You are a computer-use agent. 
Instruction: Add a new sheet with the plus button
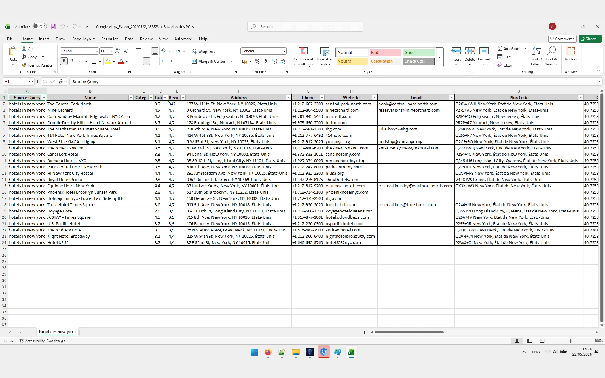click(95, 332)
